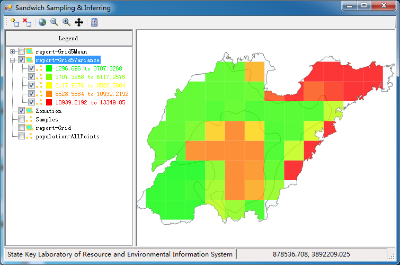Click point symbol beside 8528.5884 to 10939.2192
The height and width of the screenshot is (265, 400).
click(39, 94)
